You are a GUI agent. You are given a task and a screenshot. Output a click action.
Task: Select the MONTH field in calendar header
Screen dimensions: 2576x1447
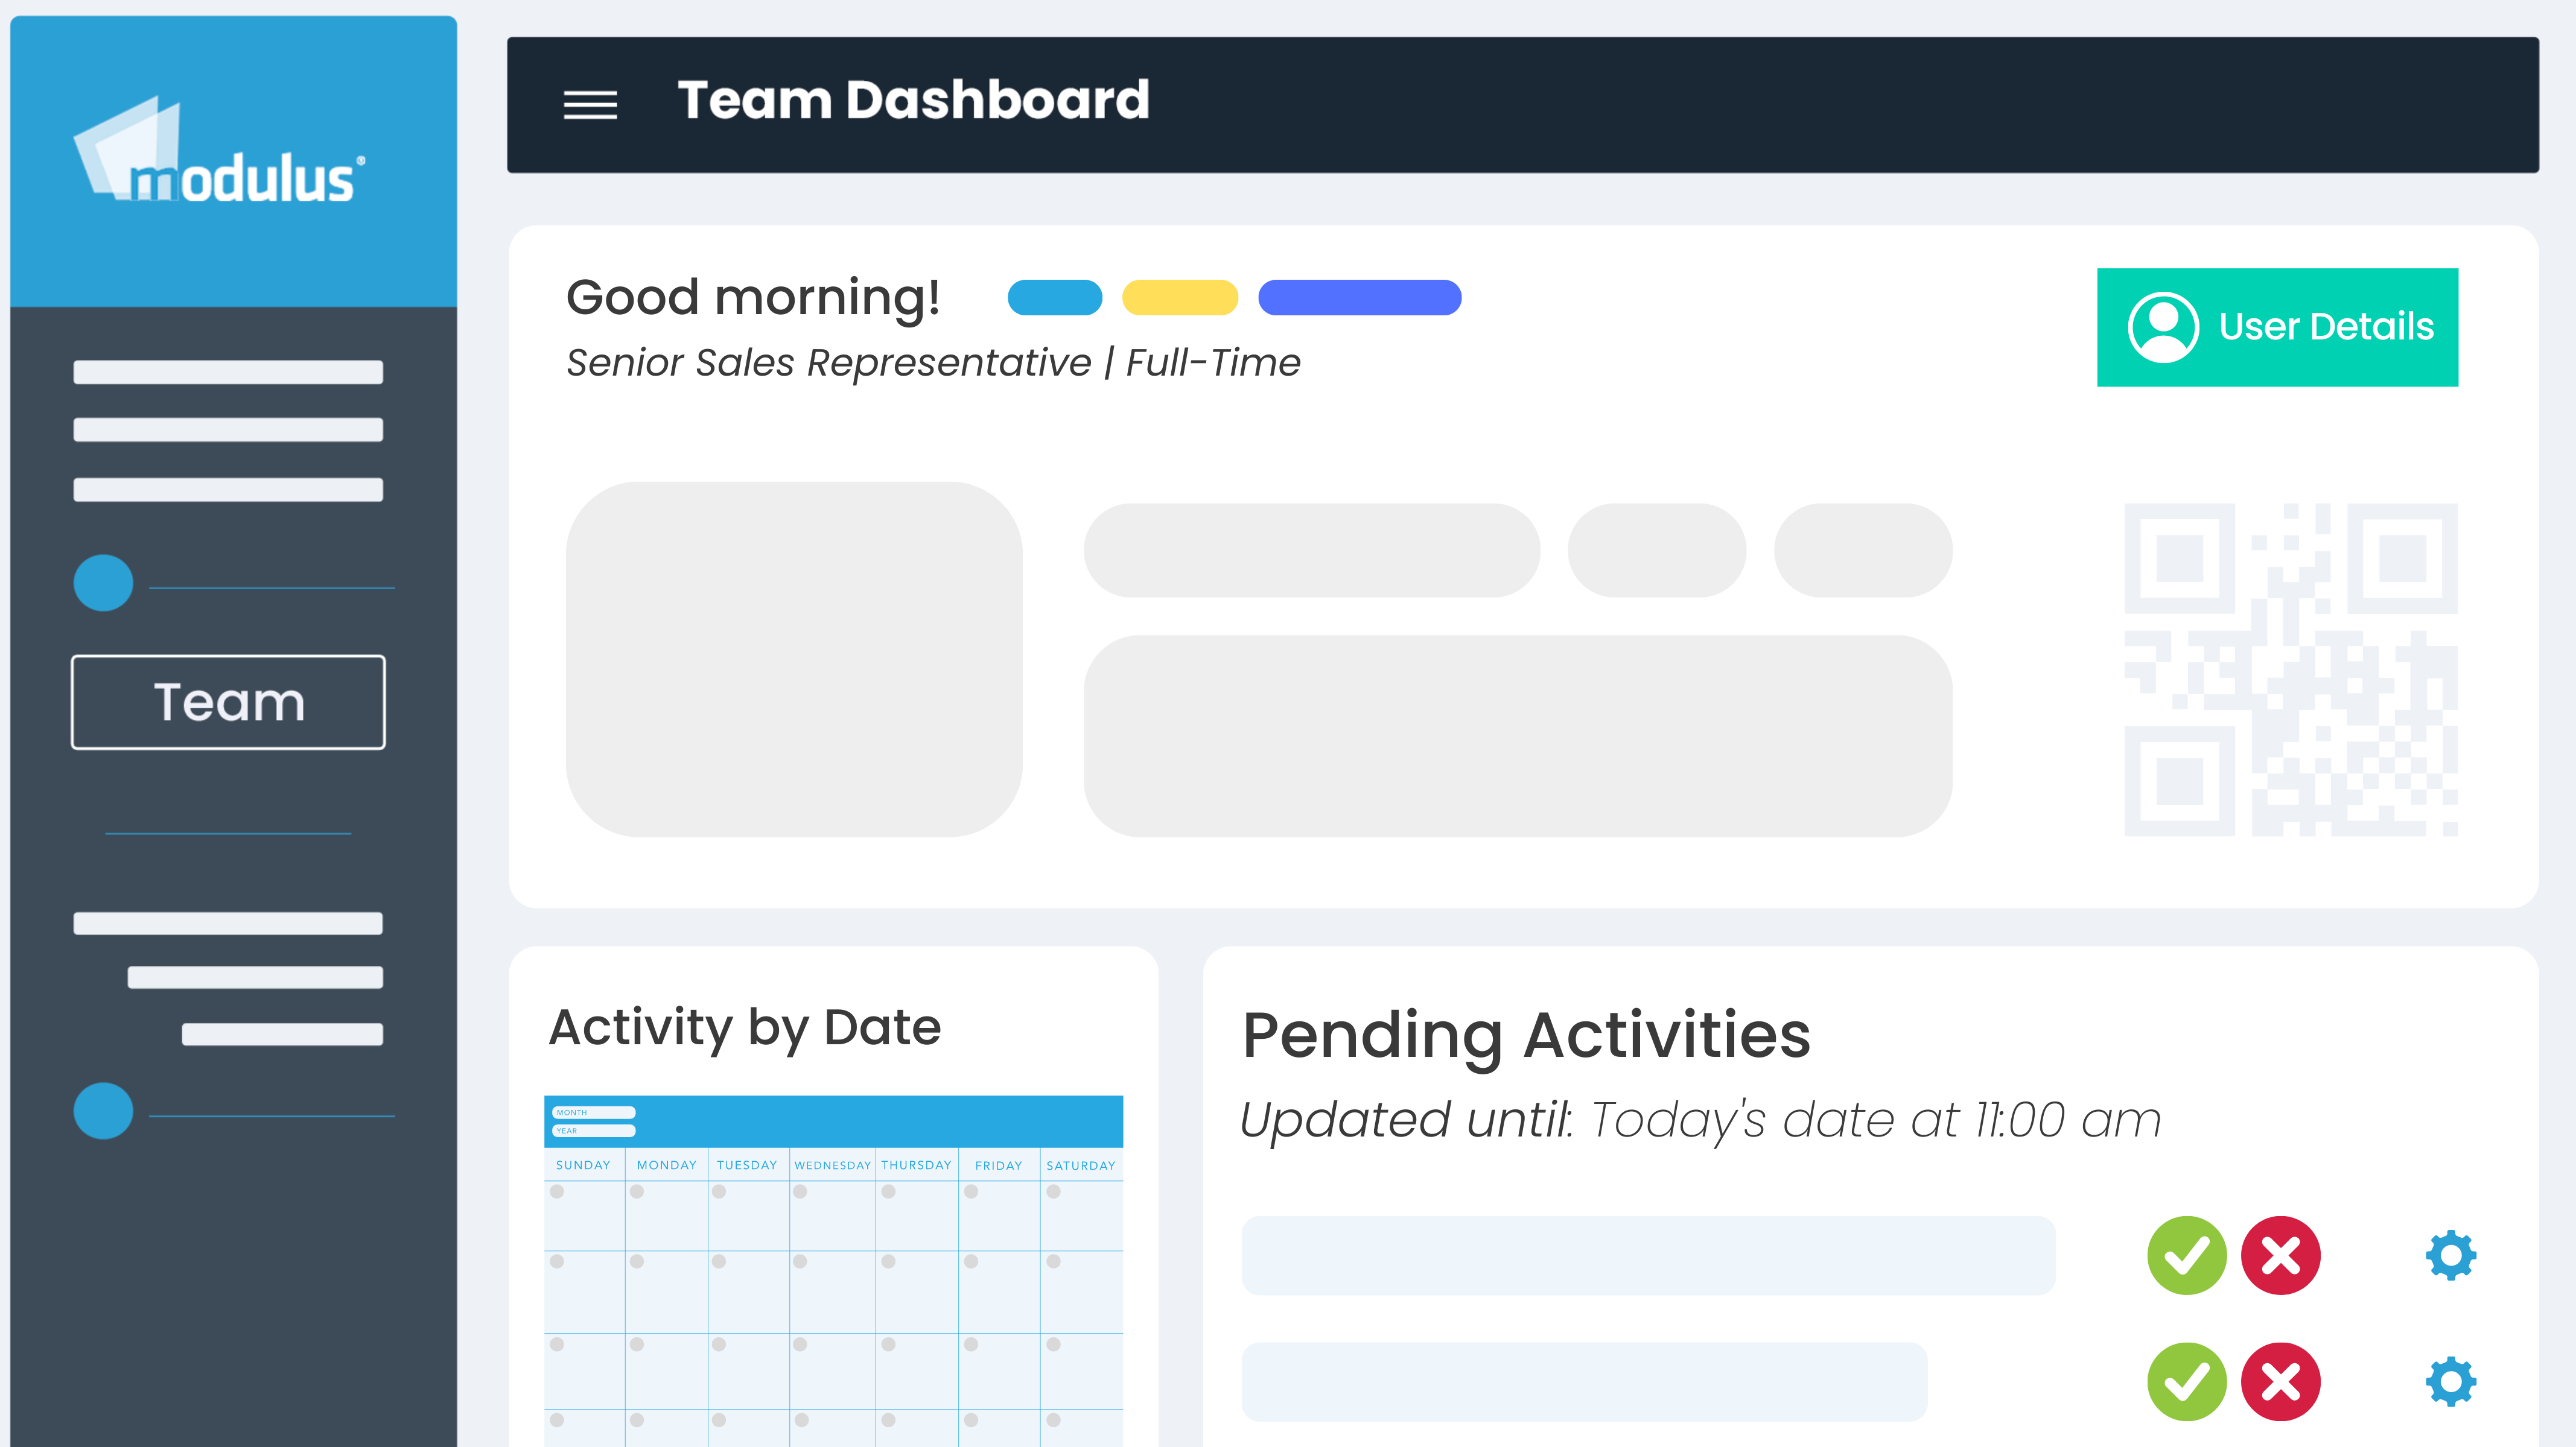pyautogui.click(x=594, y=1112)
